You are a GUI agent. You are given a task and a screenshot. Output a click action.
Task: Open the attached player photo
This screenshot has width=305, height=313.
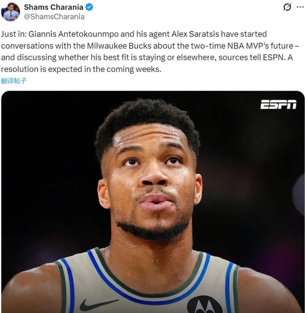click(153, 202)
